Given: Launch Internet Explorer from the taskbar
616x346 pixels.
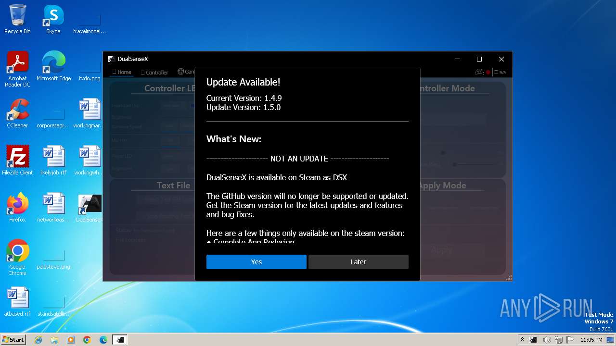Looking at the screenshot, I should coord(38,340).
